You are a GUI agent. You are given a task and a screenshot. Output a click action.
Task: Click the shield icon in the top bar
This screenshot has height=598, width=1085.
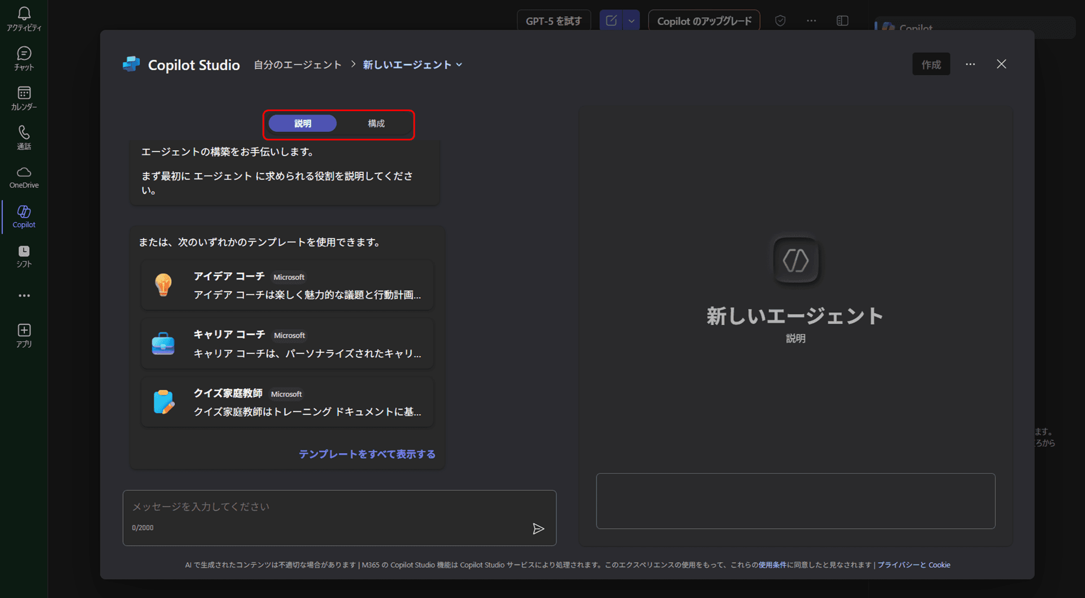pos(781,20)
